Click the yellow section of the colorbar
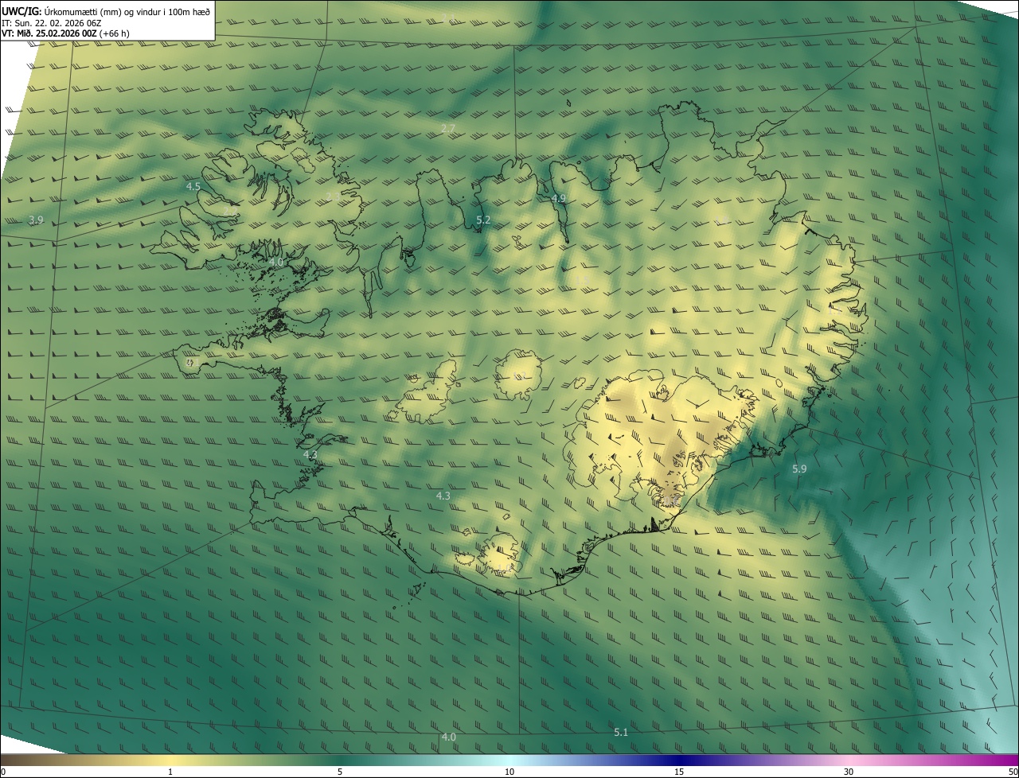 coord(171,760)
